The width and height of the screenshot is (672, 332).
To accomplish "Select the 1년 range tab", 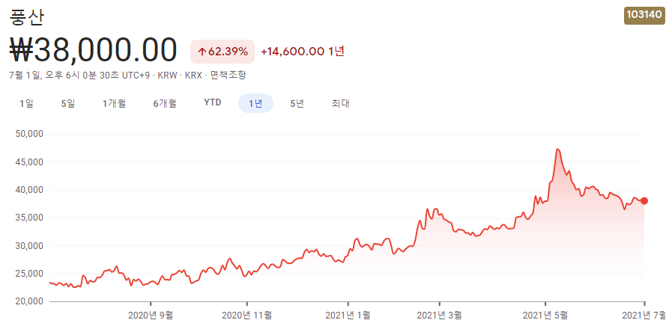I will [255, 103].
